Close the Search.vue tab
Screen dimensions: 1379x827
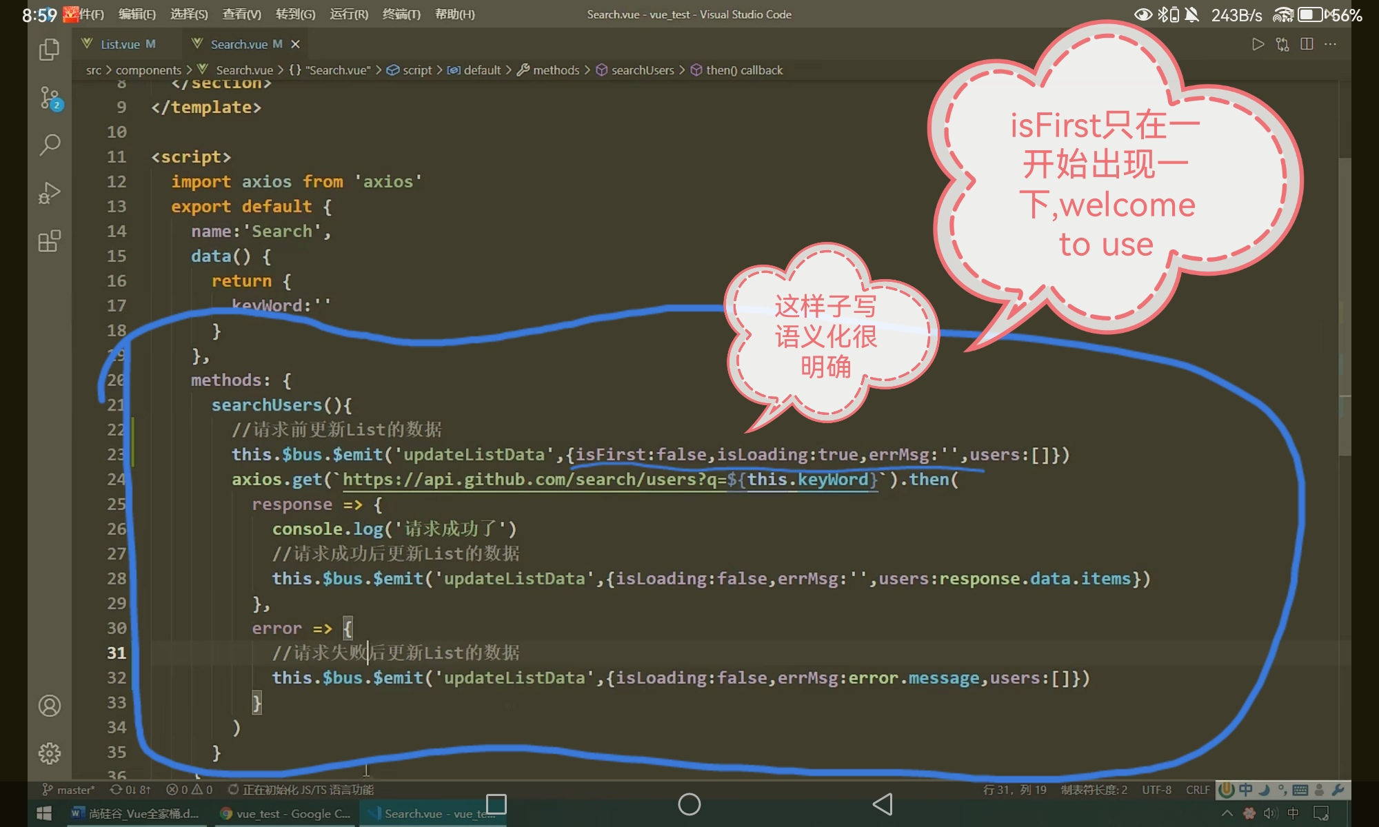click(295, 44)
